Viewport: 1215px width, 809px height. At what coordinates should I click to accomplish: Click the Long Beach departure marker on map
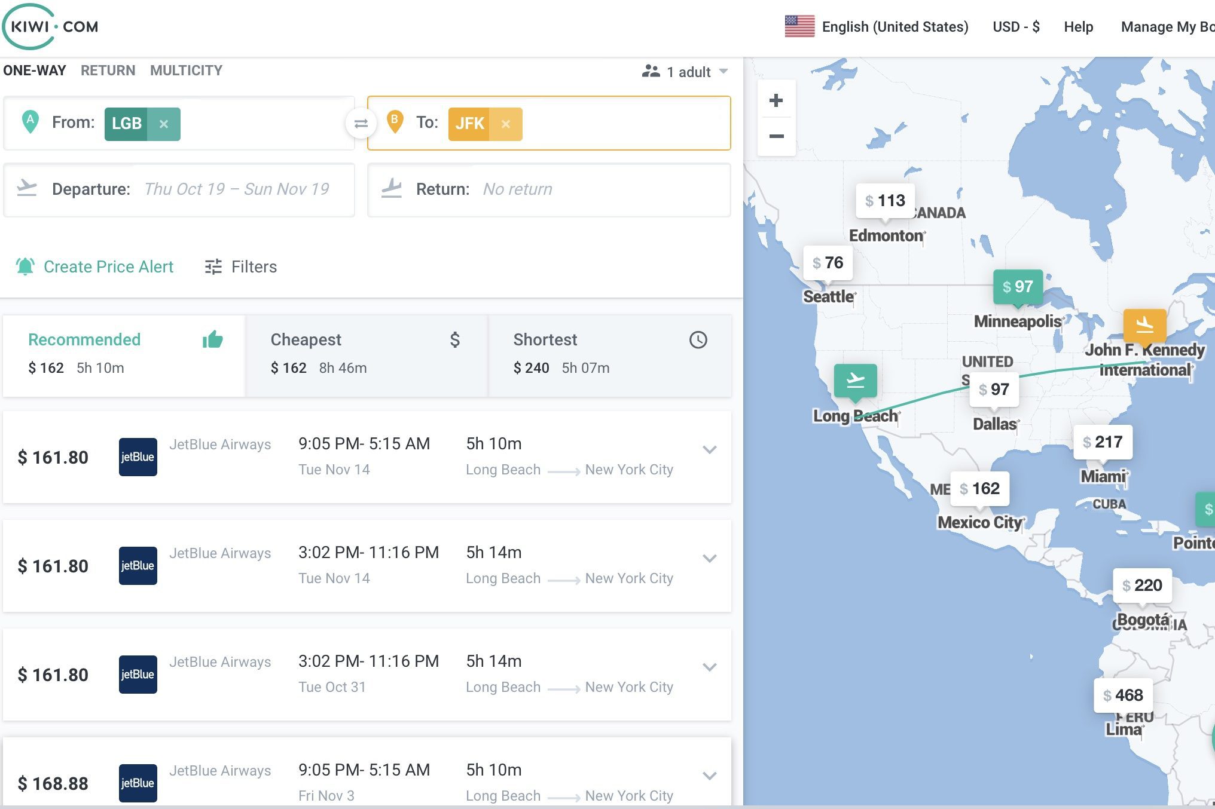click(856, 381)
